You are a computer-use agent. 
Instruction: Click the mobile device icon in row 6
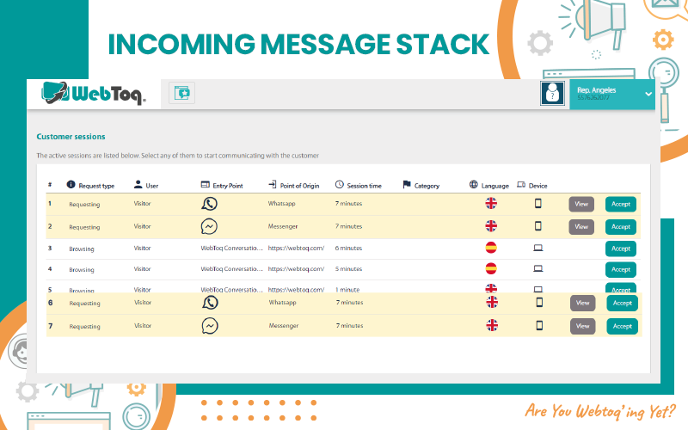point(539,303)
